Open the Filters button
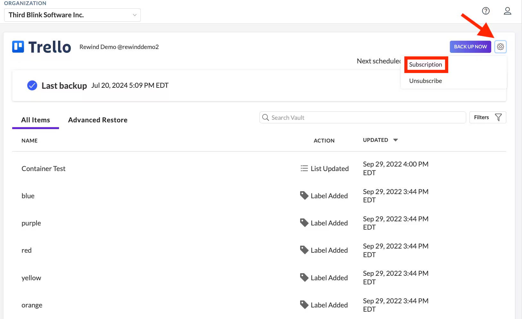 488,117
